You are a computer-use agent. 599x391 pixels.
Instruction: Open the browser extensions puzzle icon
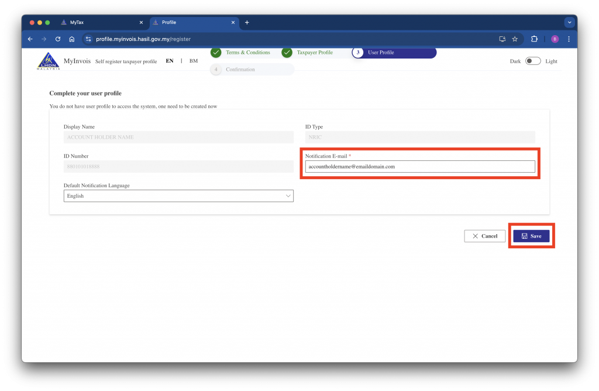[x=534, y=39]
